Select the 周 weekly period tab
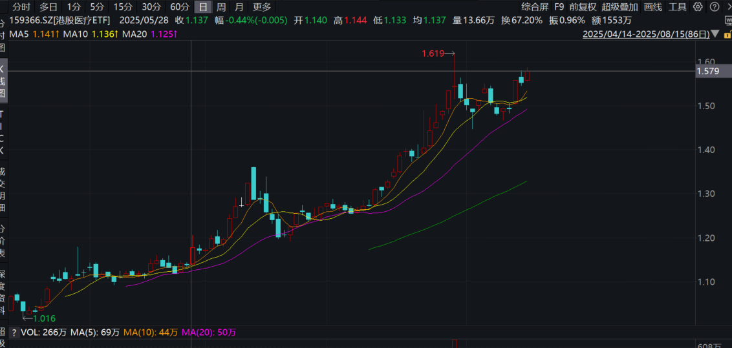 coord(221,6)
